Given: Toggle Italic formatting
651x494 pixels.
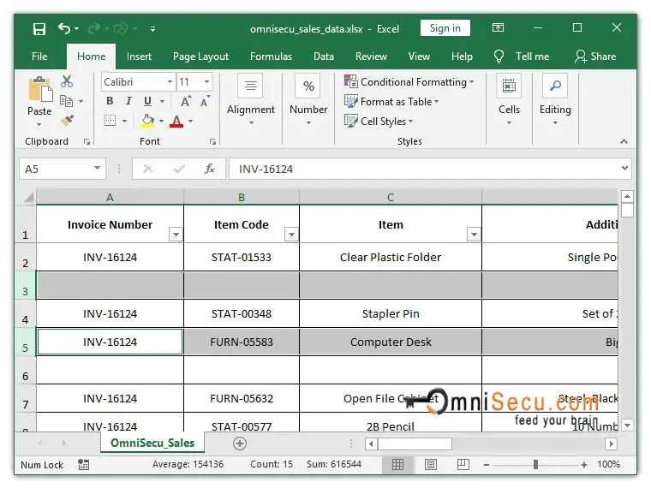Looking at the screenshot, I should tap(128, 101).
